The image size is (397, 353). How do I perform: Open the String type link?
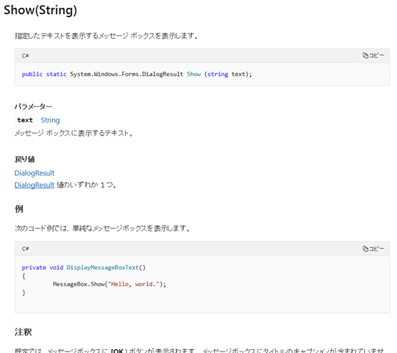coord(50,120)
